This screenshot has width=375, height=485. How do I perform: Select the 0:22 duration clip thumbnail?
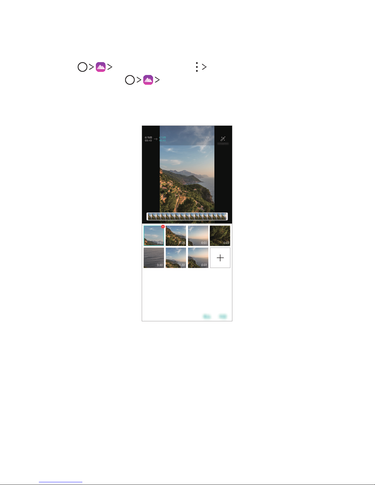(176, 258)
